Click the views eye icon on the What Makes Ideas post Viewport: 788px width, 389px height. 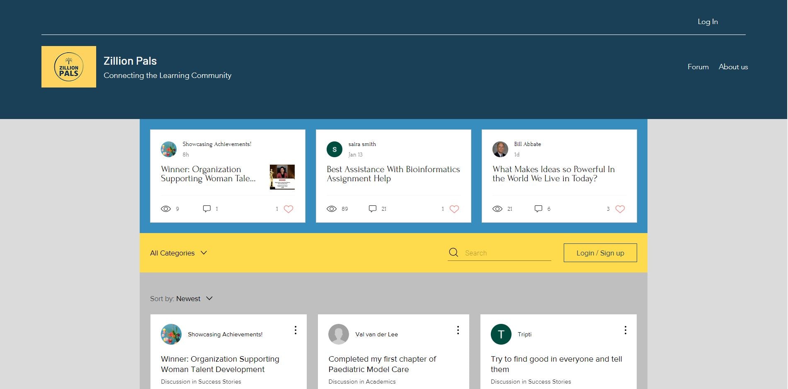(x=497, y=209)
